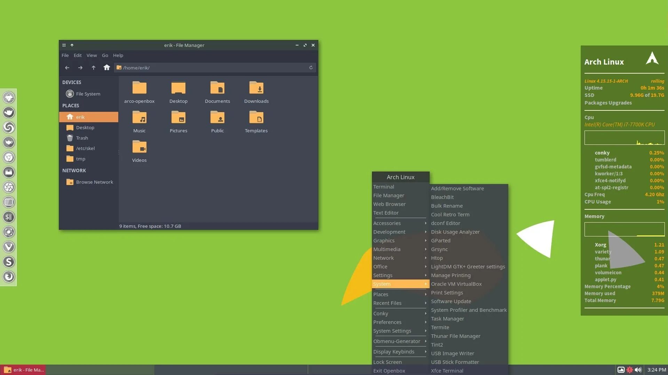Click erik home directory sidebar icon
The height and width of the screenshot is (375, 668).
click(69, 117)
